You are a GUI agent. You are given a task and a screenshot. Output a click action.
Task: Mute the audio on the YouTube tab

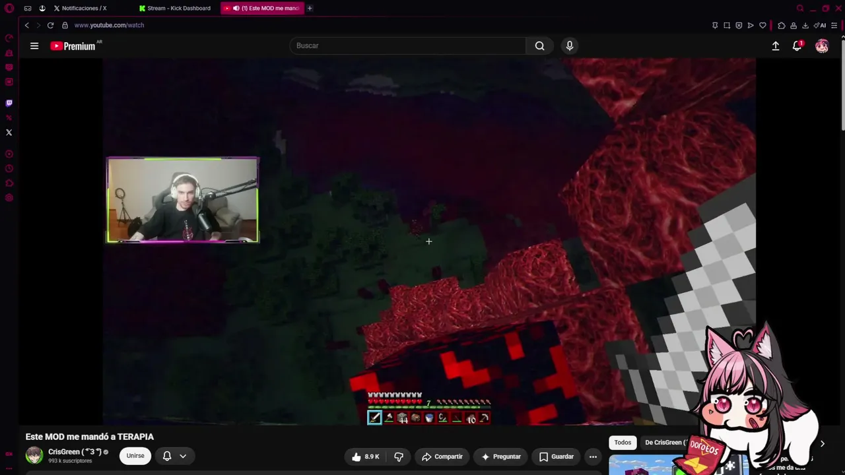pos(236,9)
